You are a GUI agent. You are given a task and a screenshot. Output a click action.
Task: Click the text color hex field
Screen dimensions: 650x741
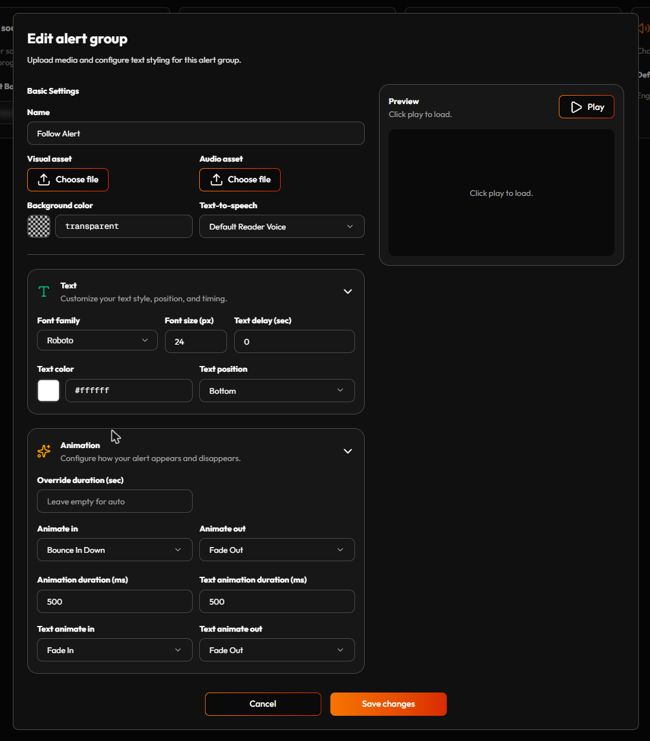(x=129, y=391)
